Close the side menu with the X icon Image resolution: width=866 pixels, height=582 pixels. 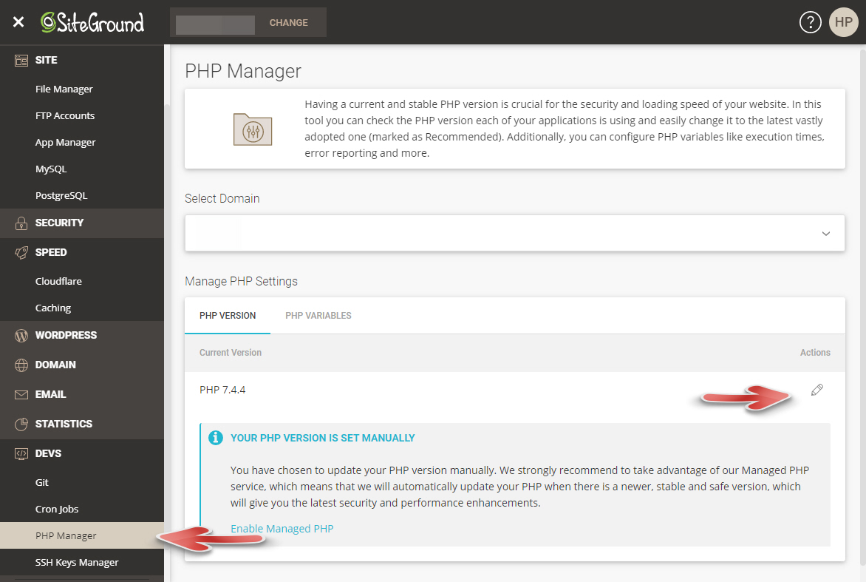18,22
